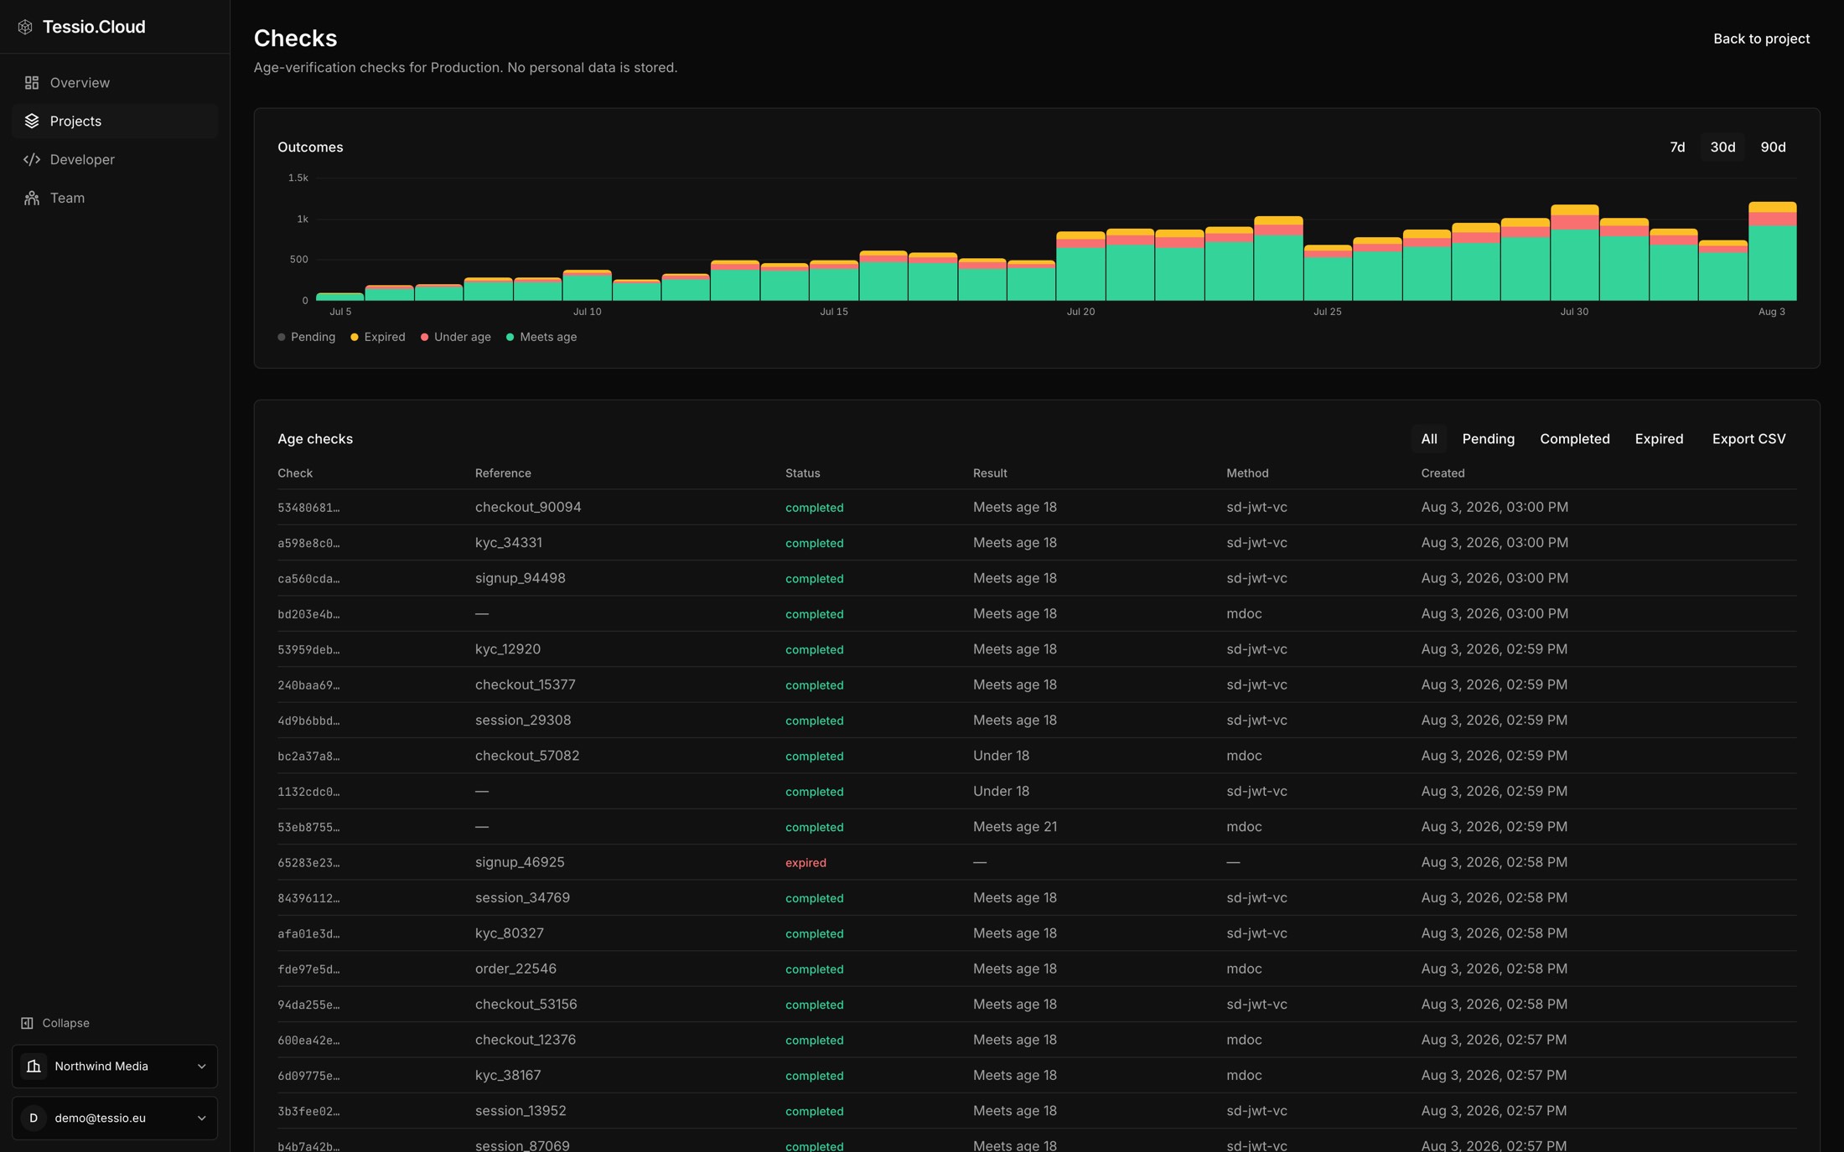Export age checks as CSV
The image size is (1844, 1152).
coord(1748,439)
